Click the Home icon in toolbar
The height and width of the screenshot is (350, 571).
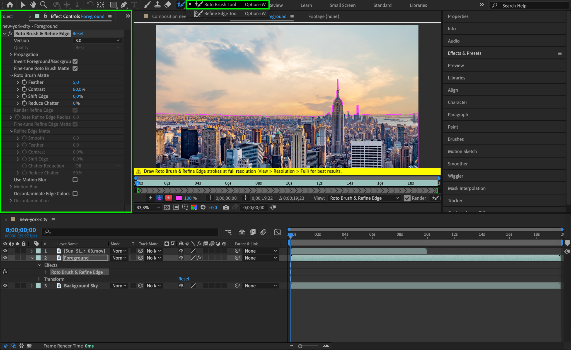(x=10, y=4)
